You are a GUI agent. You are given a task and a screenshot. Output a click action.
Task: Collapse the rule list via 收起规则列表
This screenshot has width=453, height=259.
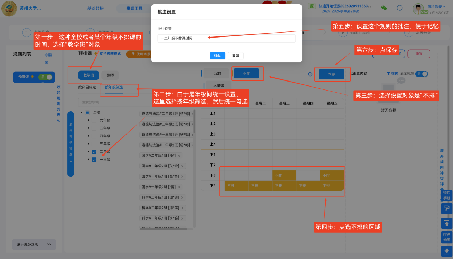58,104
